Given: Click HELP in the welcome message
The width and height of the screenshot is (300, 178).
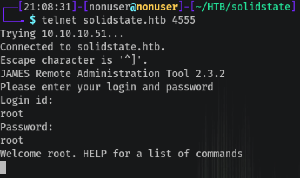Looking at the screenshot, I should click(x=95, y=154).
